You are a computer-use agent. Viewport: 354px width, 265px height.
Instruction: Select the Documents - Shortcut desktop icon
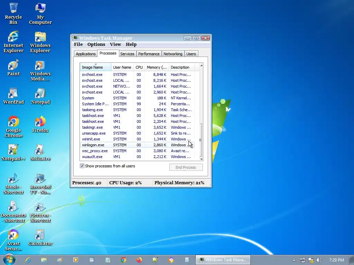coord(13,212)
